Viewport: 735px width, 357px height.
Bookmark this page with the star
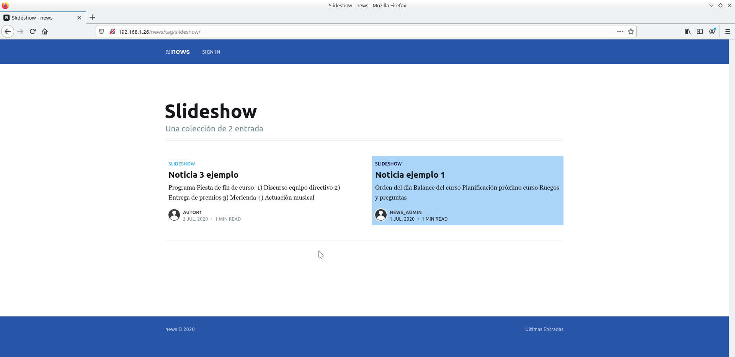pyautogui.click(x=631, y=31)
